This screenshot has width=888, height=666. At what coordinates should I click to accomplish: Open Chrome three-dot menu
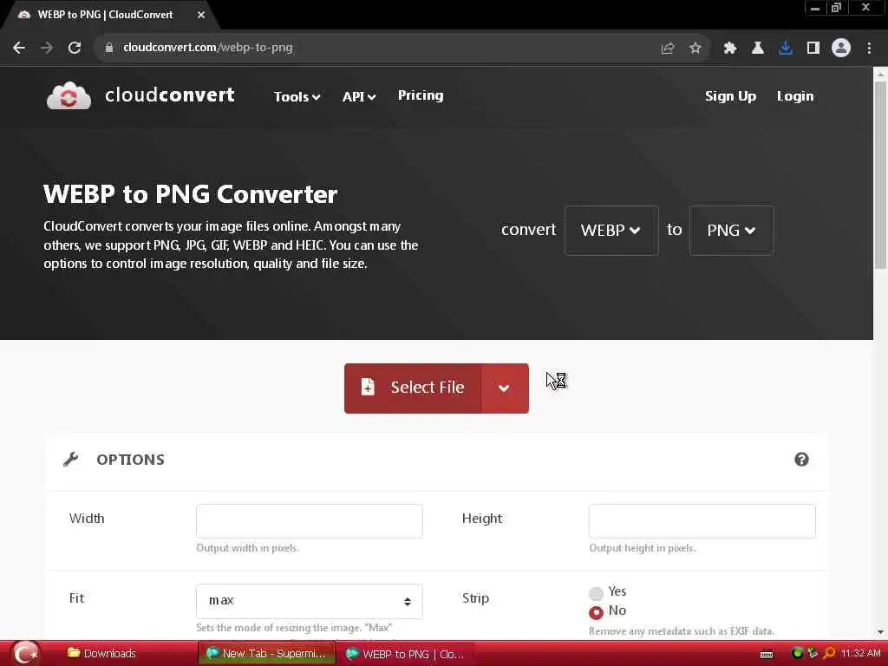tap(869, 49)
